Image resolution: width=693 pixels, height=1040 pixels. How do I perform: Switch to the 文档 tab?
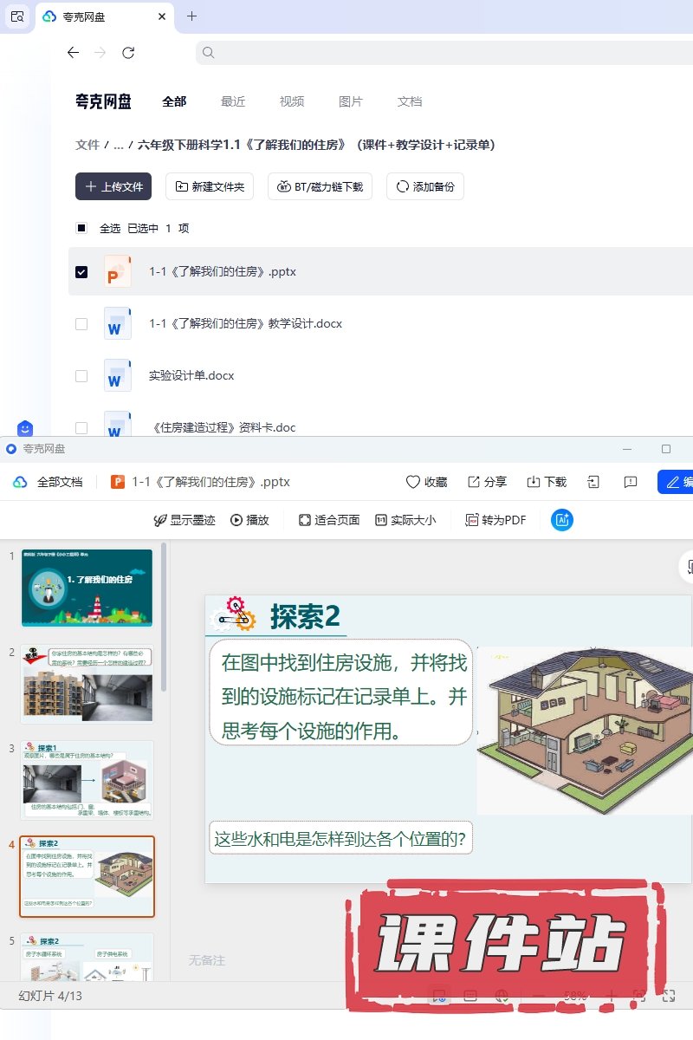410,101
